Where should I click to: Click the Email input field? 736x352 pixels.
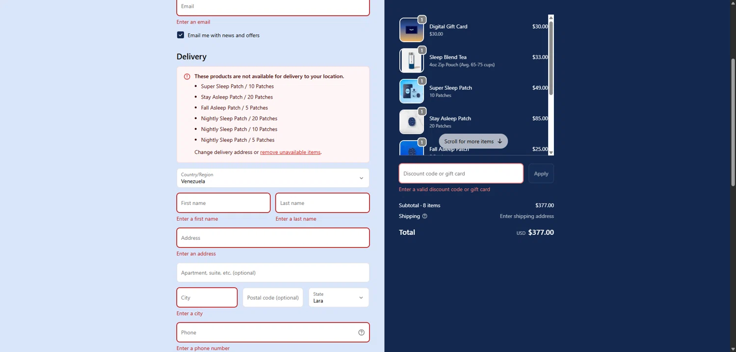tap(273, 7)
